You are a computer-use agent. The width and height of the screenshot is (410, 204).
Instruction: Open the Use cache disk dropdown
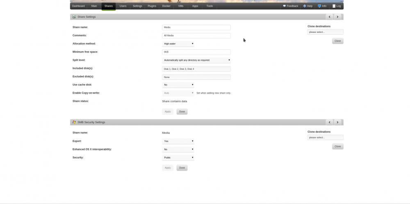click(x=178, y=85)
